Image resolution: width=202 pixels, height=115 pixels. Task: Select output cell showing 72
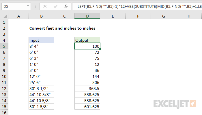pyautogui.click(x=87, y=52)
